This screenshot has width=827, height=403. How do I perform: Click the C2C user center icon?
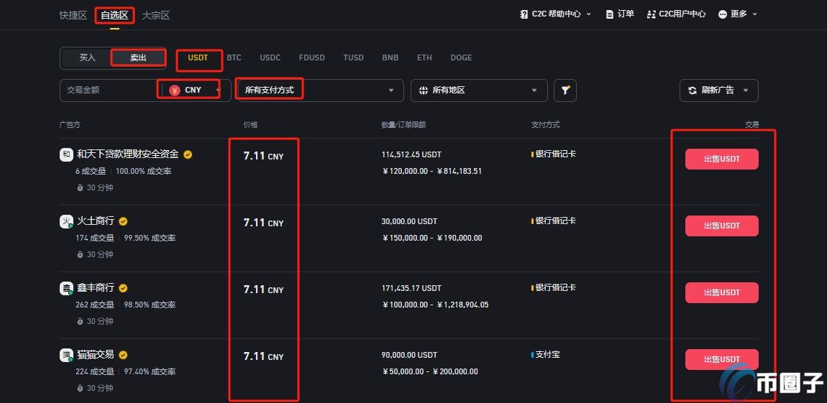[x=651, y=14]
